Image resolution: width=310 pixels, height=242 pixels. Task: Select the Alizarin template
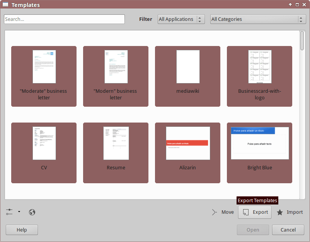coord(187,153)
